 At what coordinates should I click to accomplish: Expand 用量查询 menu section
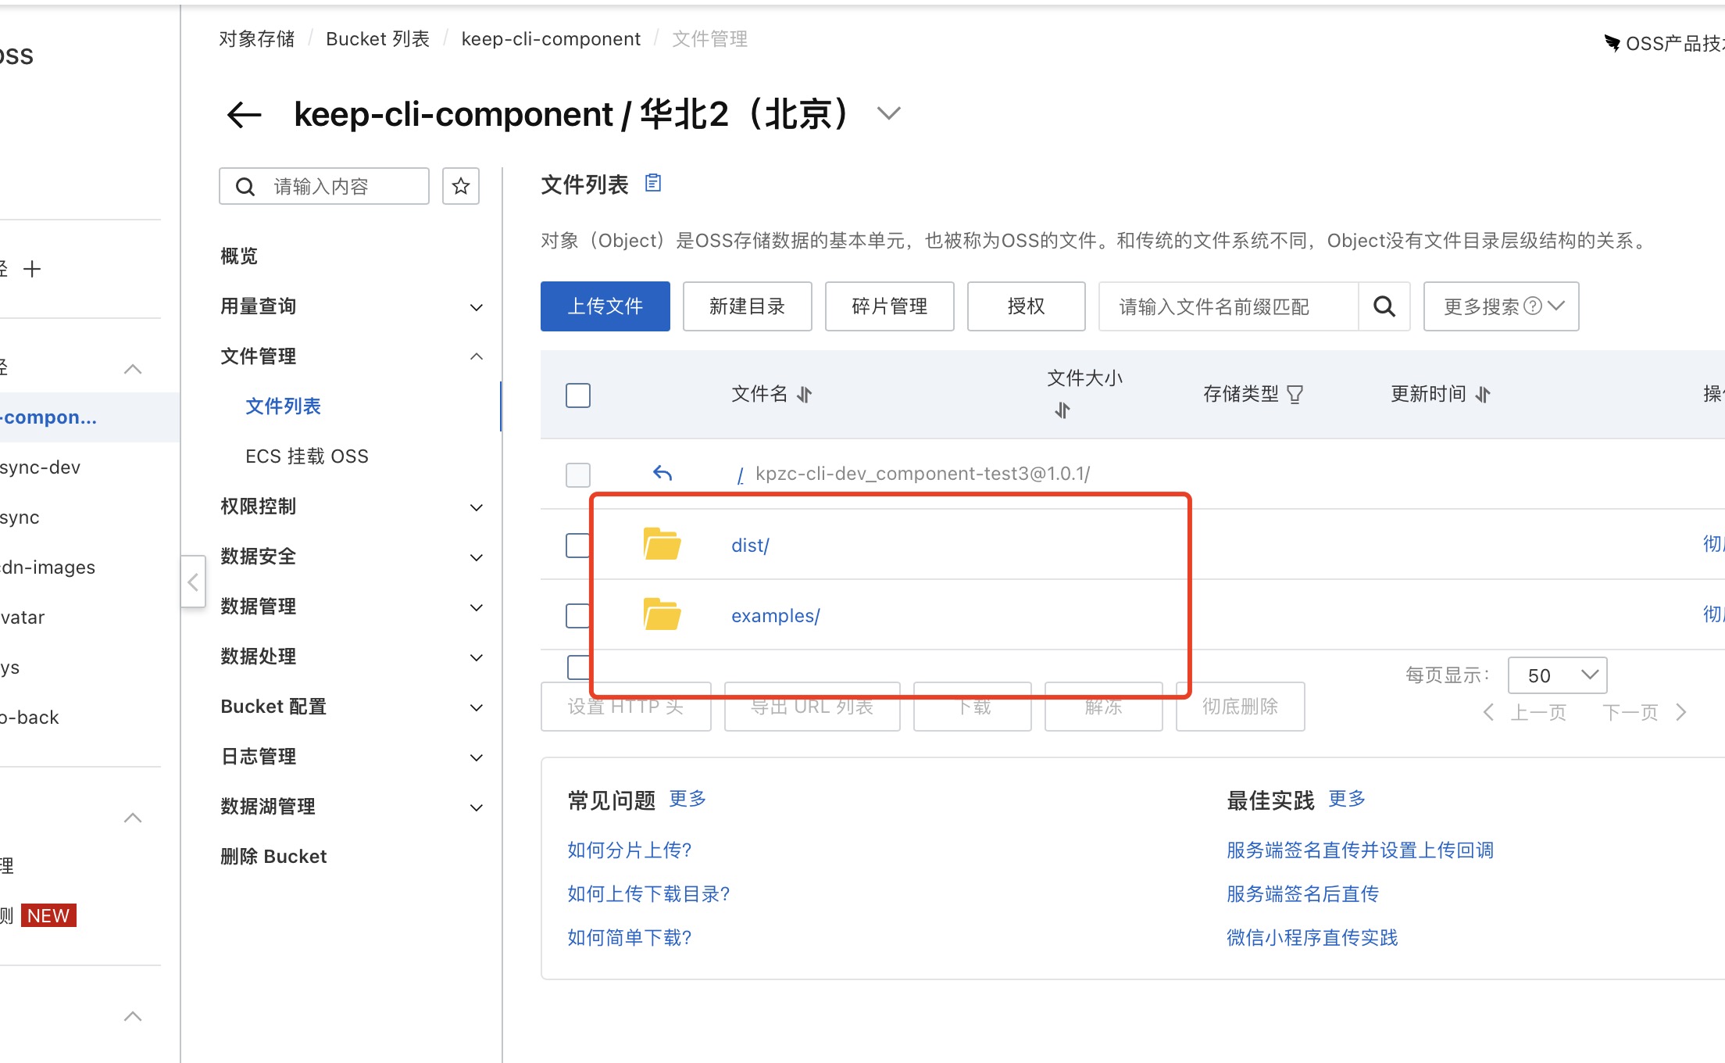(476, 307)
